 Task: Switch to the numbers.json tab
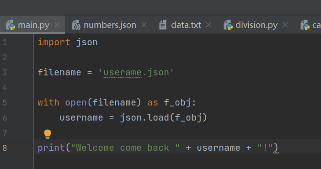click(110, 25)
